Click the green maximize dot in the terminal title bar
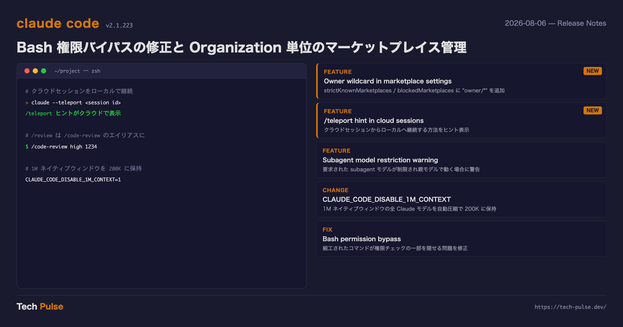623x327 pixels. [44, 71]
